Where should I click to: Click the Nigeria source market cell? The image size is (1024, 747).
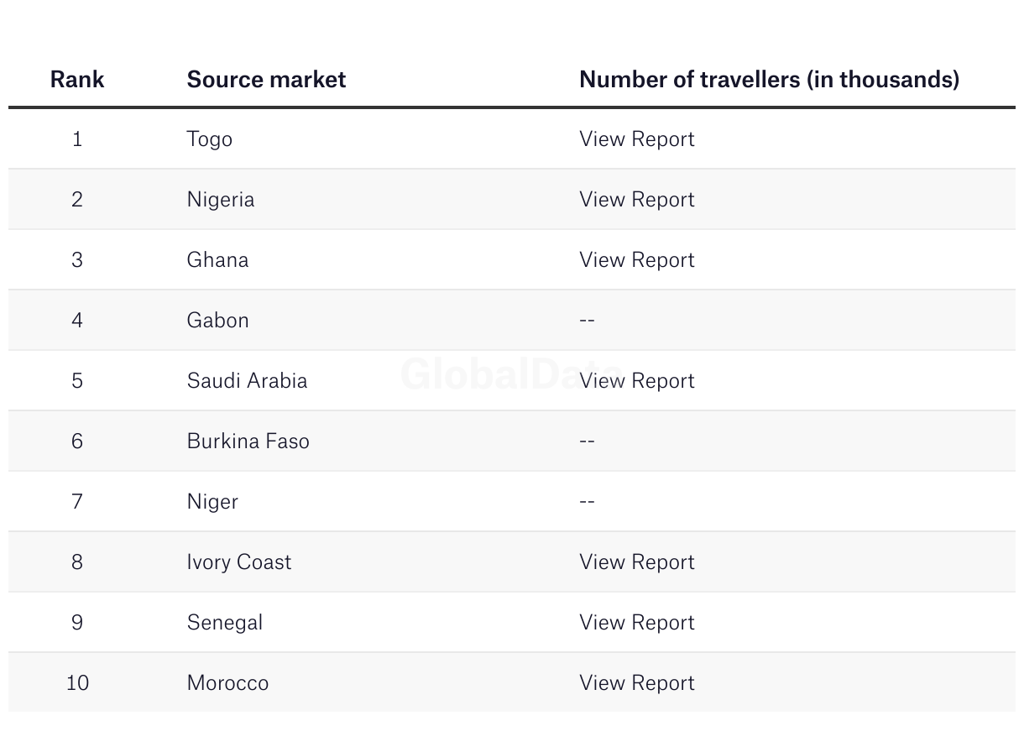220,200
